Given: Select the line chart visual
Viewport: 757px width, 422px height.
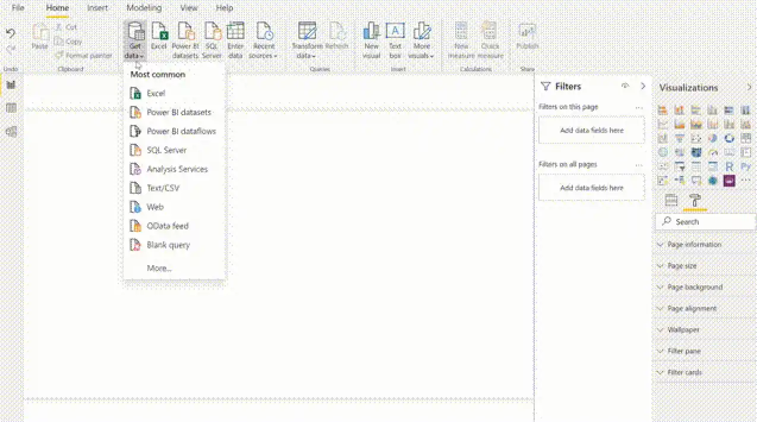Looking at the screenshot, I should pyautogui.click(x=663, y=124).
